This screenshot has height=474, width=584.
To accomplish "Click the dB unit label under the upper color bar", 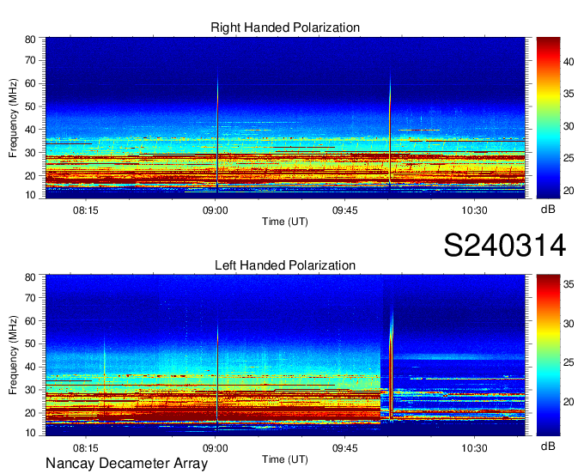I will [x=548, y=210].
